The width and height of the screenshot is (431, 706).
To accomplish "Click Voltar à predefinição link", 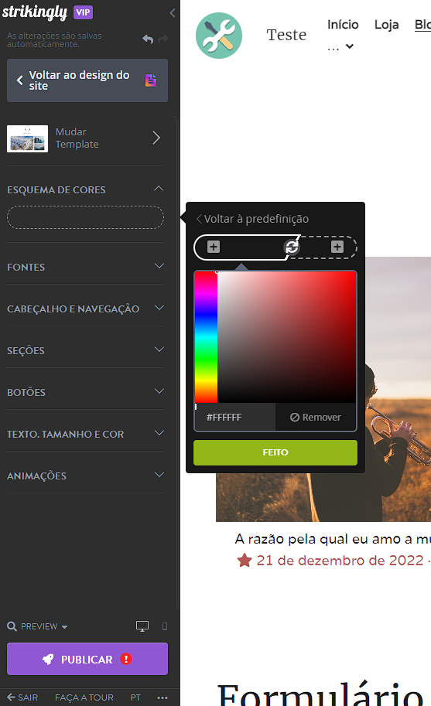I will [x=253, y=219].
